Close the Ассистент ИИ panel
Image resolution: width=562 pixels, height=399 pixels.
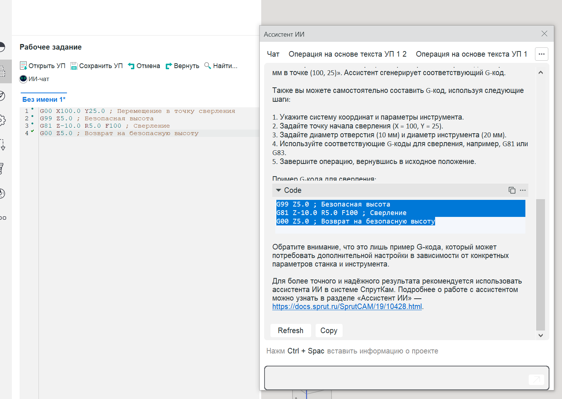pyautogui.click(x=544, y=34)
